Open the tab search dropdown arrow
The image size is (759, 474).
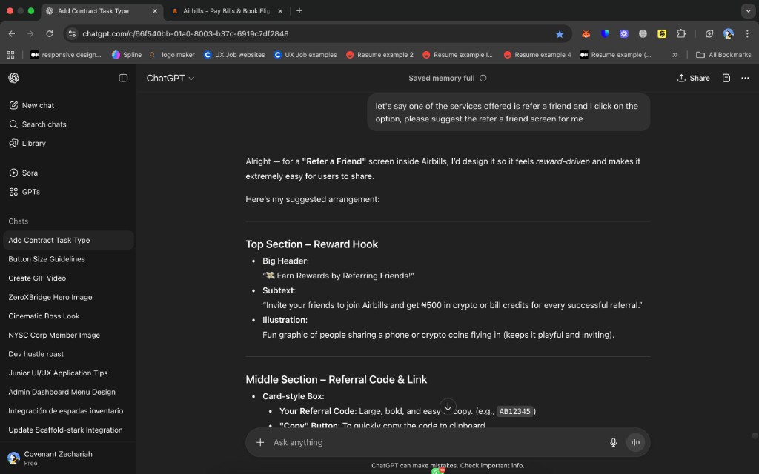pyautogui.click(x=749, y=10)
